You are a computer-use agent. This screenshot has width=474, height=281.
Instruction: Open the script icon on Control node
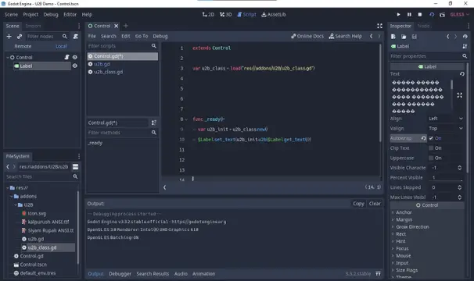click(x=66, y=57)
